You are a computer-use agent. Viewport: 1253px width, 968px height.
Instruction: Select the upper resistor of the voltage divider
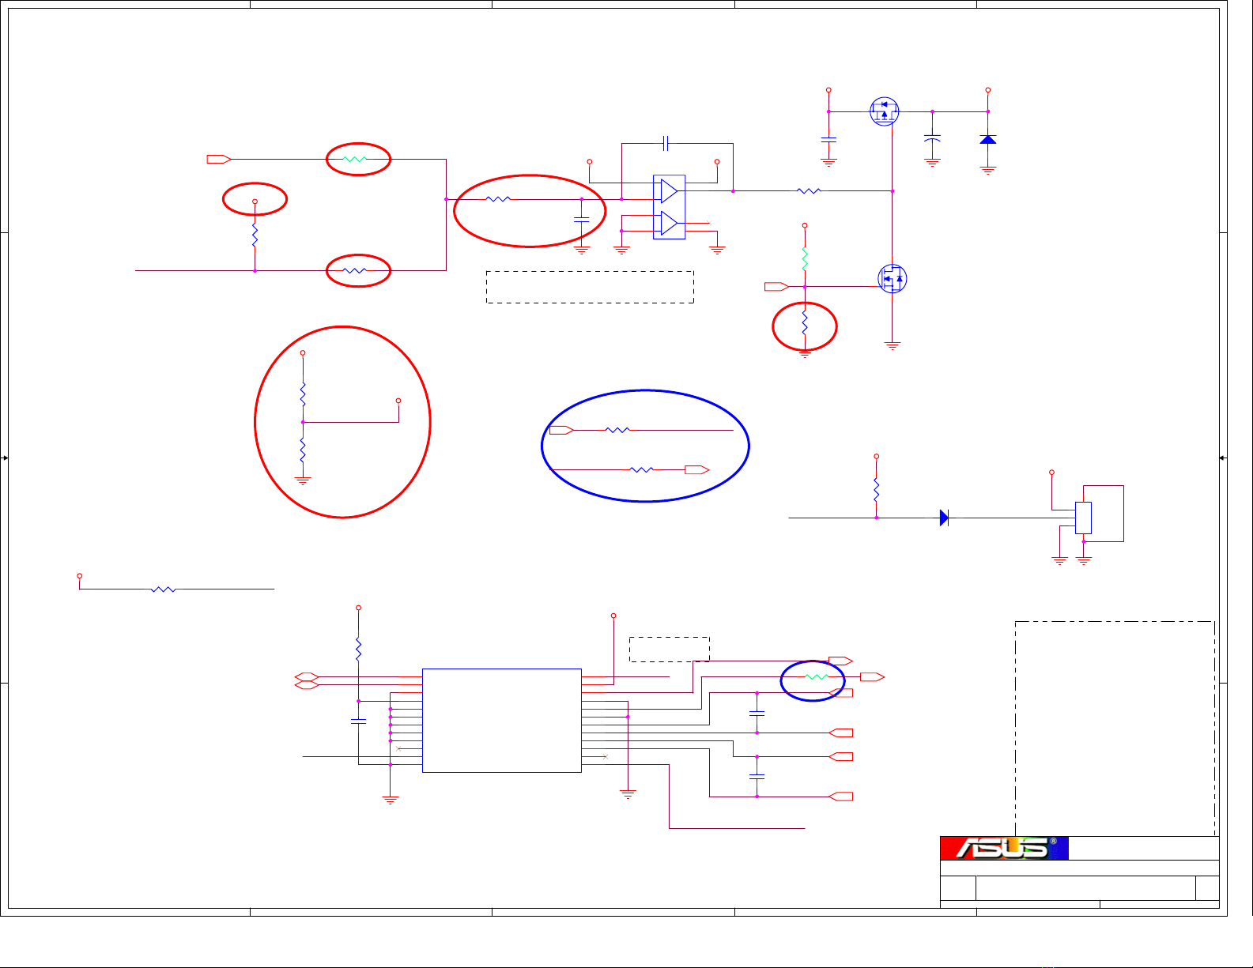303,394
